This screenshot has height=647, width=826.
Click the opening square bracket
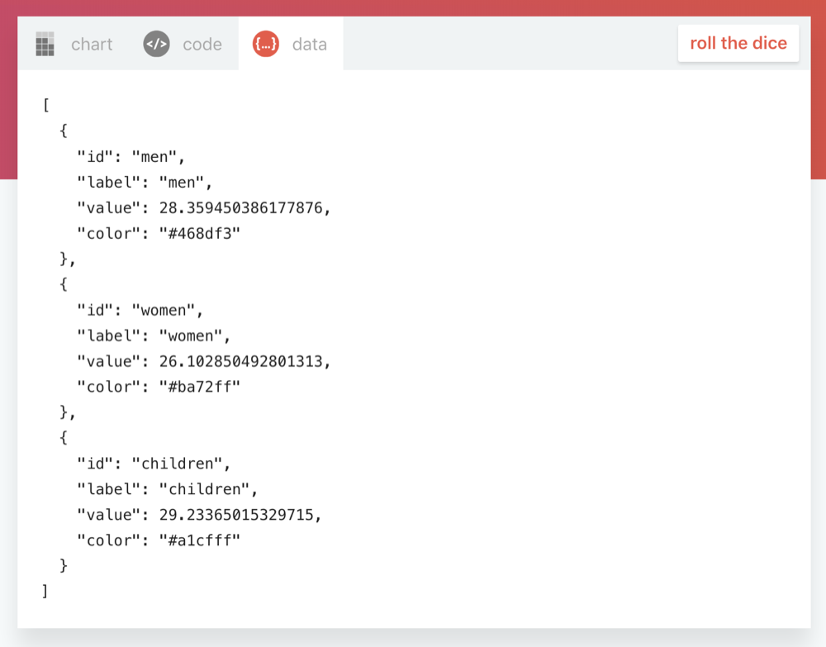coord(45,106)
